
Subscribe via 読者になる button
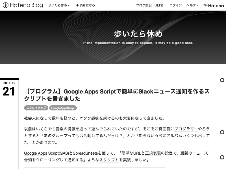click(x=86, y=5)
